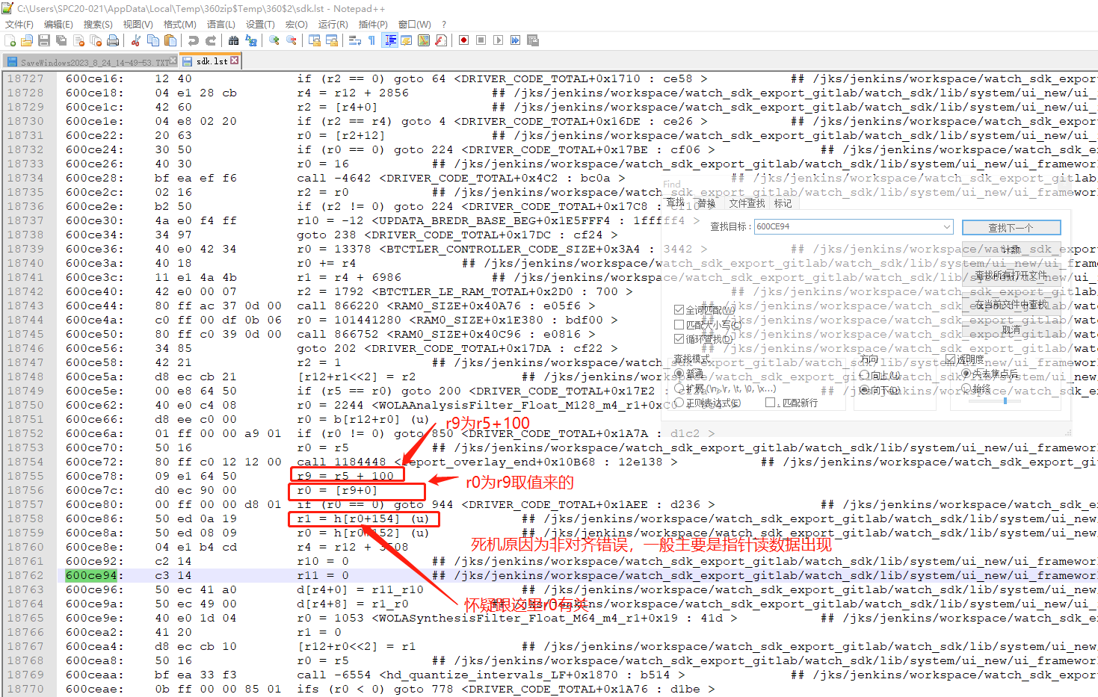1098x697 pixels.
Task: Open the 插件(P) menu
Action: tap(373, 25)
